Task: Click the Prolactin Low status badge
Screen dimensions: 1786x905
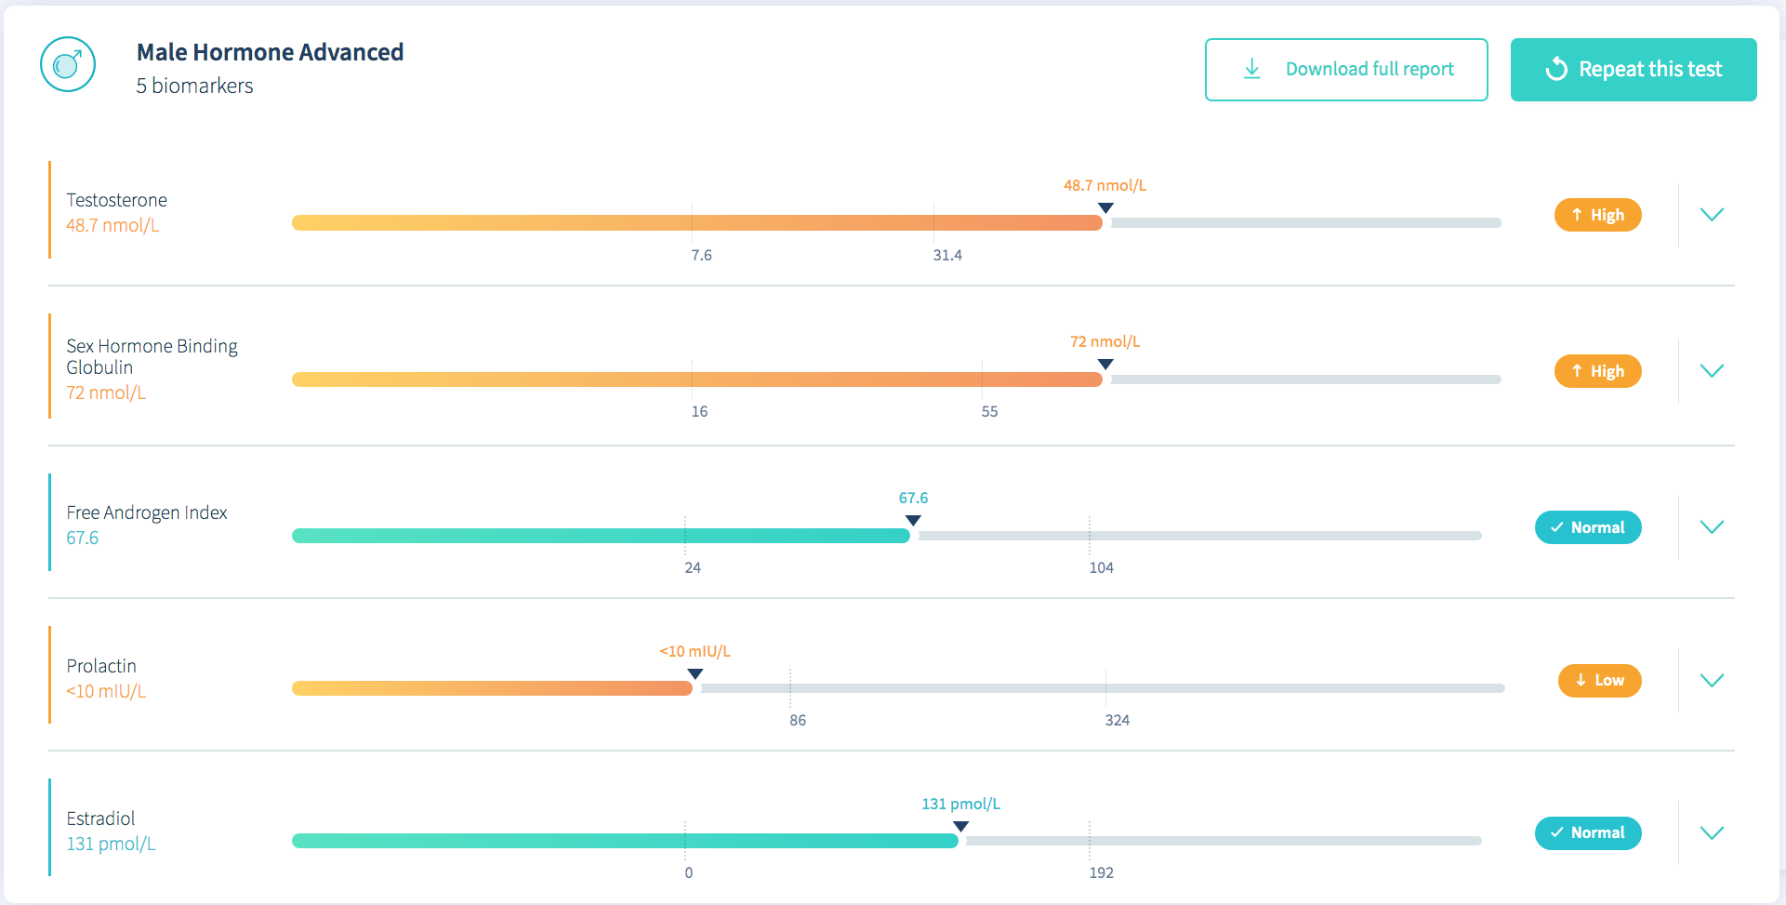Action: [1599, 680]
